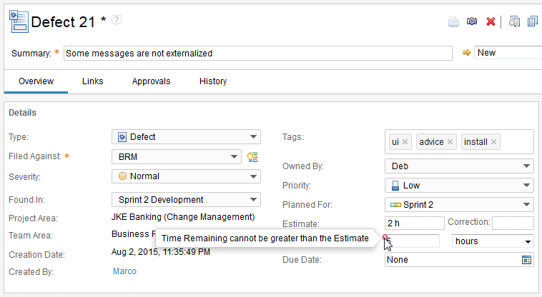Click the copy work item icon
Screen dimensions: 542x297
coord(533,21)
